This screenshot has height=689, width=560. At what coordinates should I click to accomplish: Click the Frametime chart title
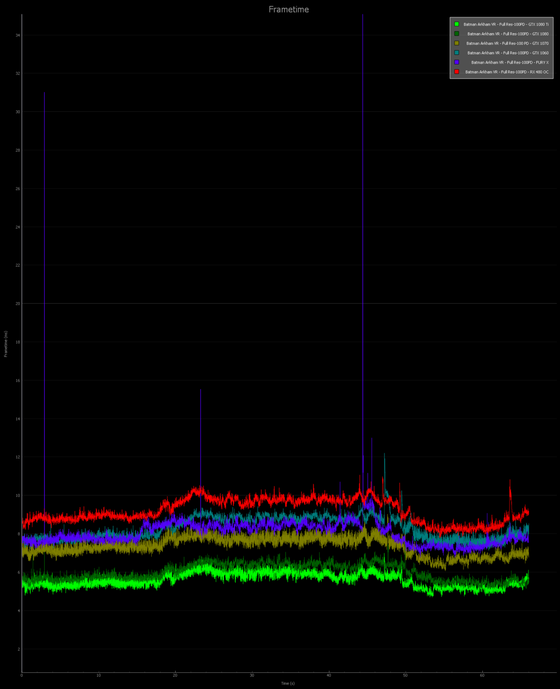(289, 9)
